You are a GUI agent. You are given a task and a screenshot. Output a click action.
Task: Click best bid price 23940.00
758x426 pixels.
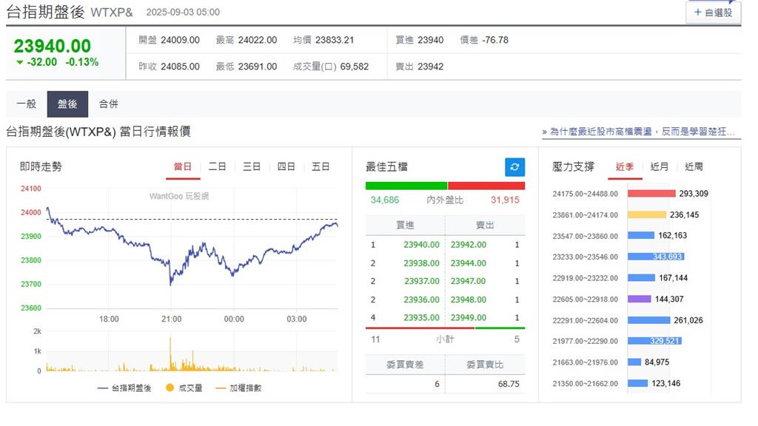(421, 245)
